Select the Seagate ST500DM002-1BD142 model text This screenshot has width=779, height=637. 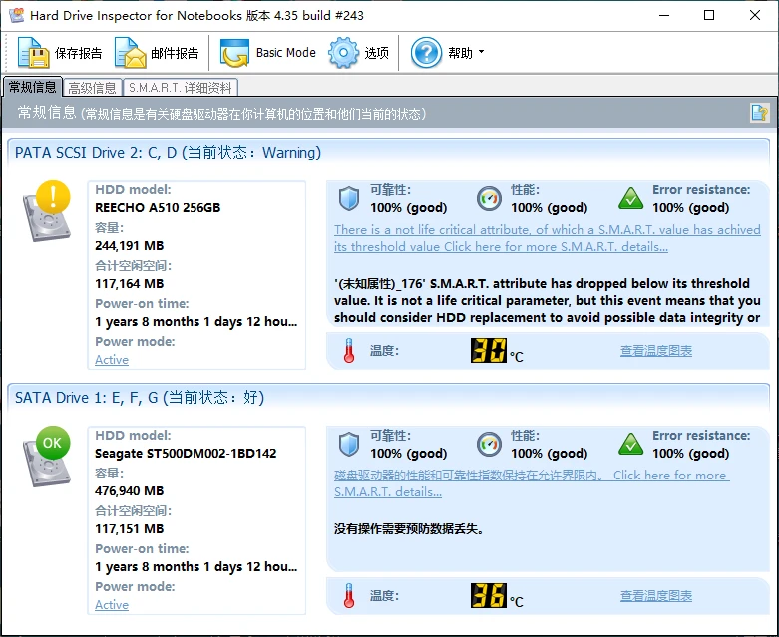coord(186,453)
